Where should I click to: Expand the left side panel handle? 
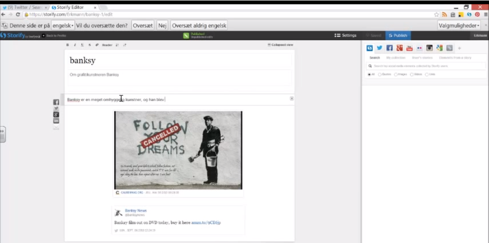pyautogui.click(x=3, y=134)
